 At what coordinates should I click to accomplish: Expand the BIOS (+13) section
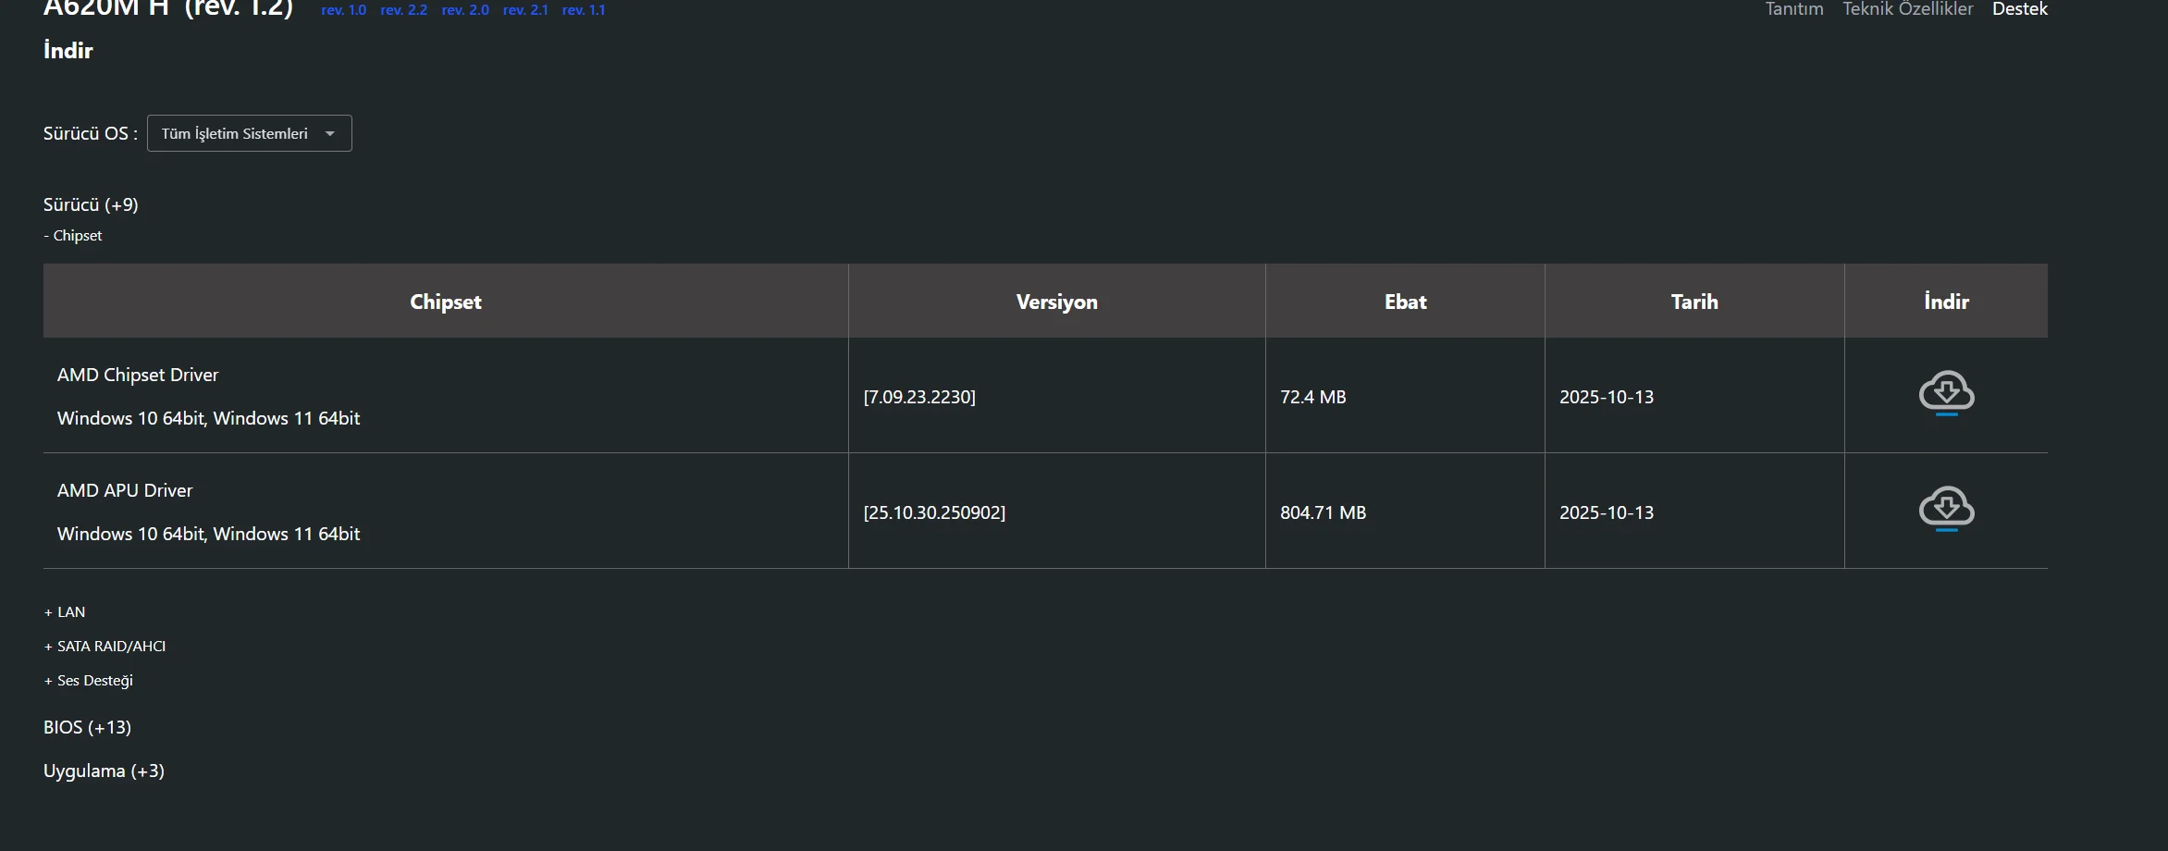pos(87,727)
